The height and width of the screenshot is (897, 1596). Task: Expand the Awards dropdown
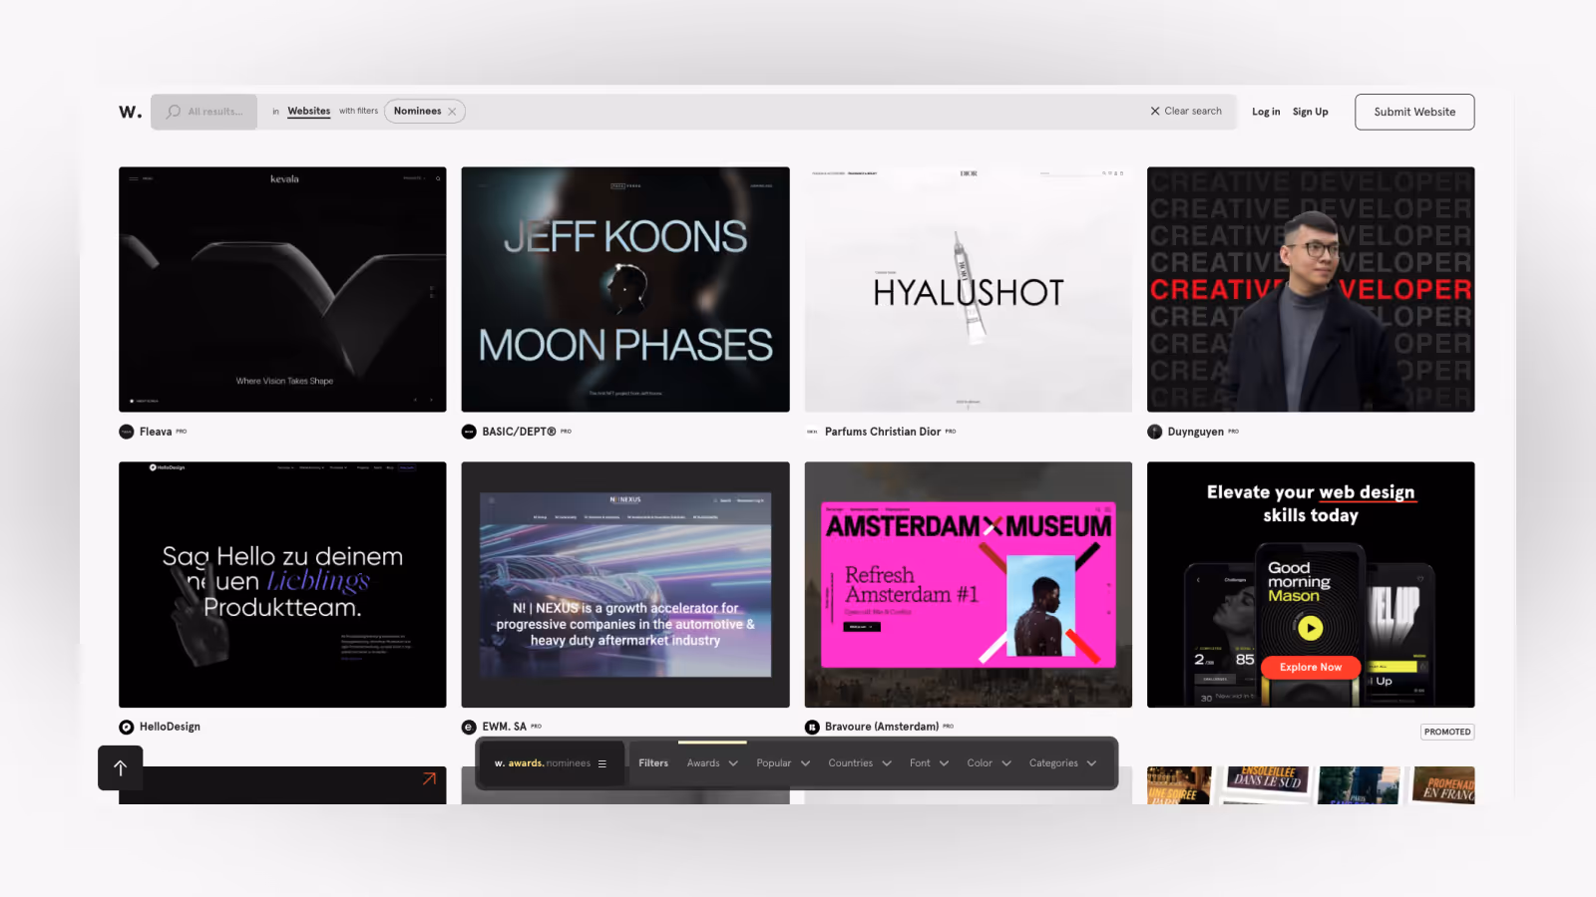pyautogui.click(x=712, y=763)
